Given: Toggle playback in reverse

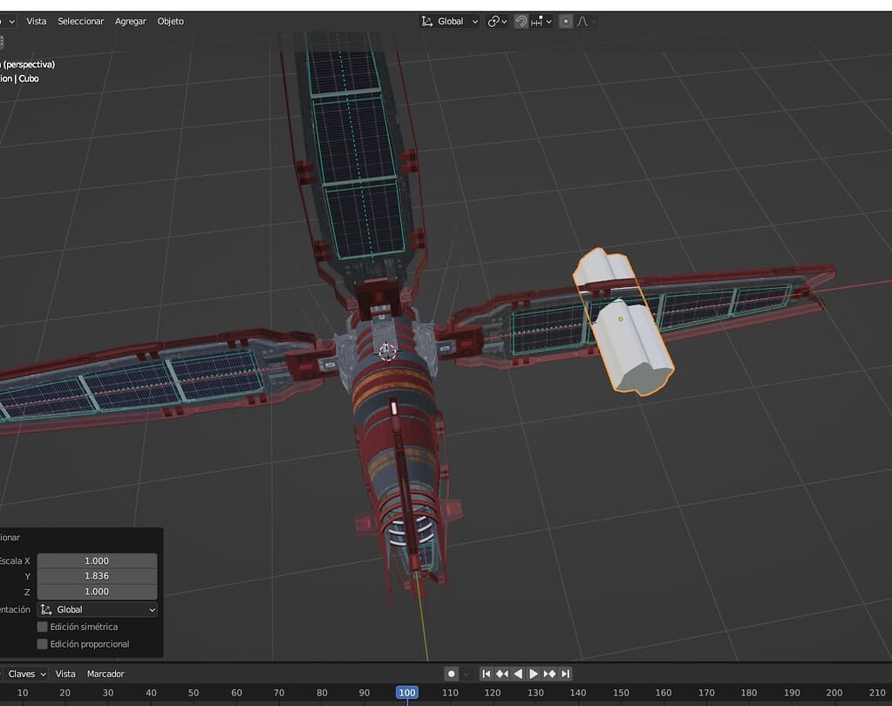Looking at the screenshot, I should 516,673.
